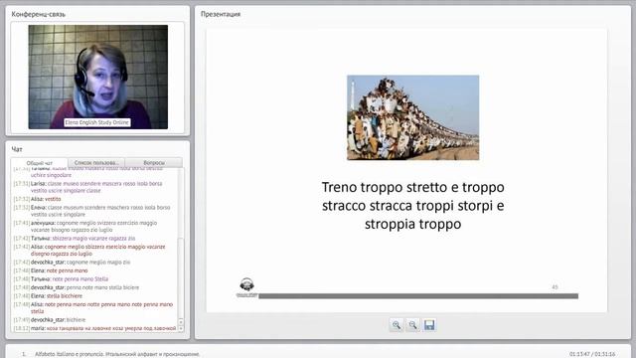Click devochka_star's message 'bichiere'

pos(76,320)
